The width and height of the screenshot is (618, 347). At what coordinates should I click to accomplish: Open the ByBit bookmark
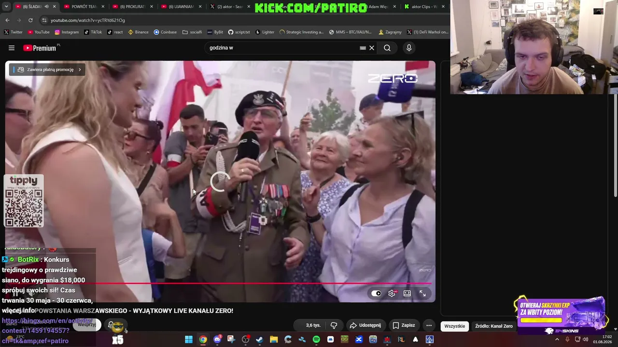coord(215,32)
